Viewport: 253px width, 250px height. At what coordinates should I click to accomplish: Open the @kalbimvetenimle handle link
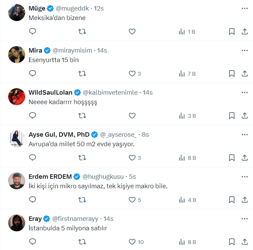(x=111, y=93)
